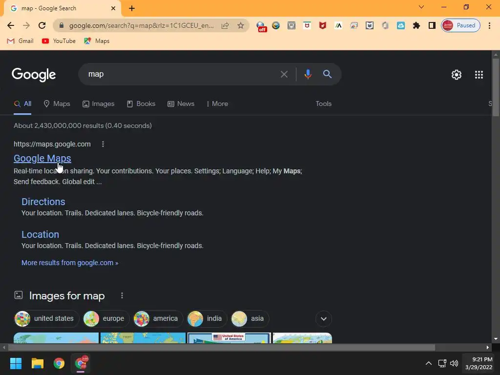Click the Paused profile button

[460, 25]
